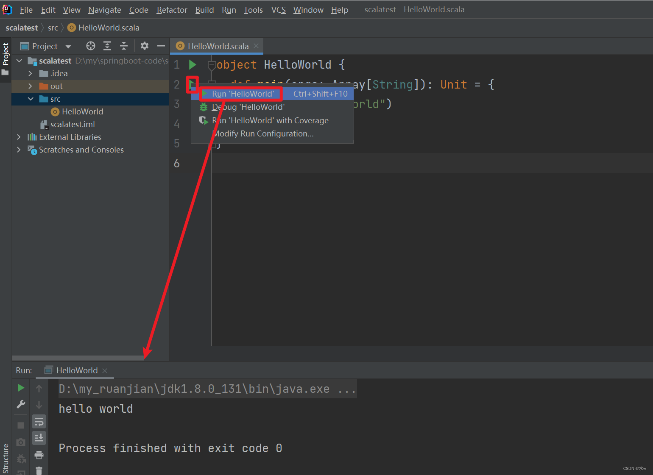Hide the Project tool window with minus icon
The width and height of the screenshot is (653, 475).
[x=161, y=46]
